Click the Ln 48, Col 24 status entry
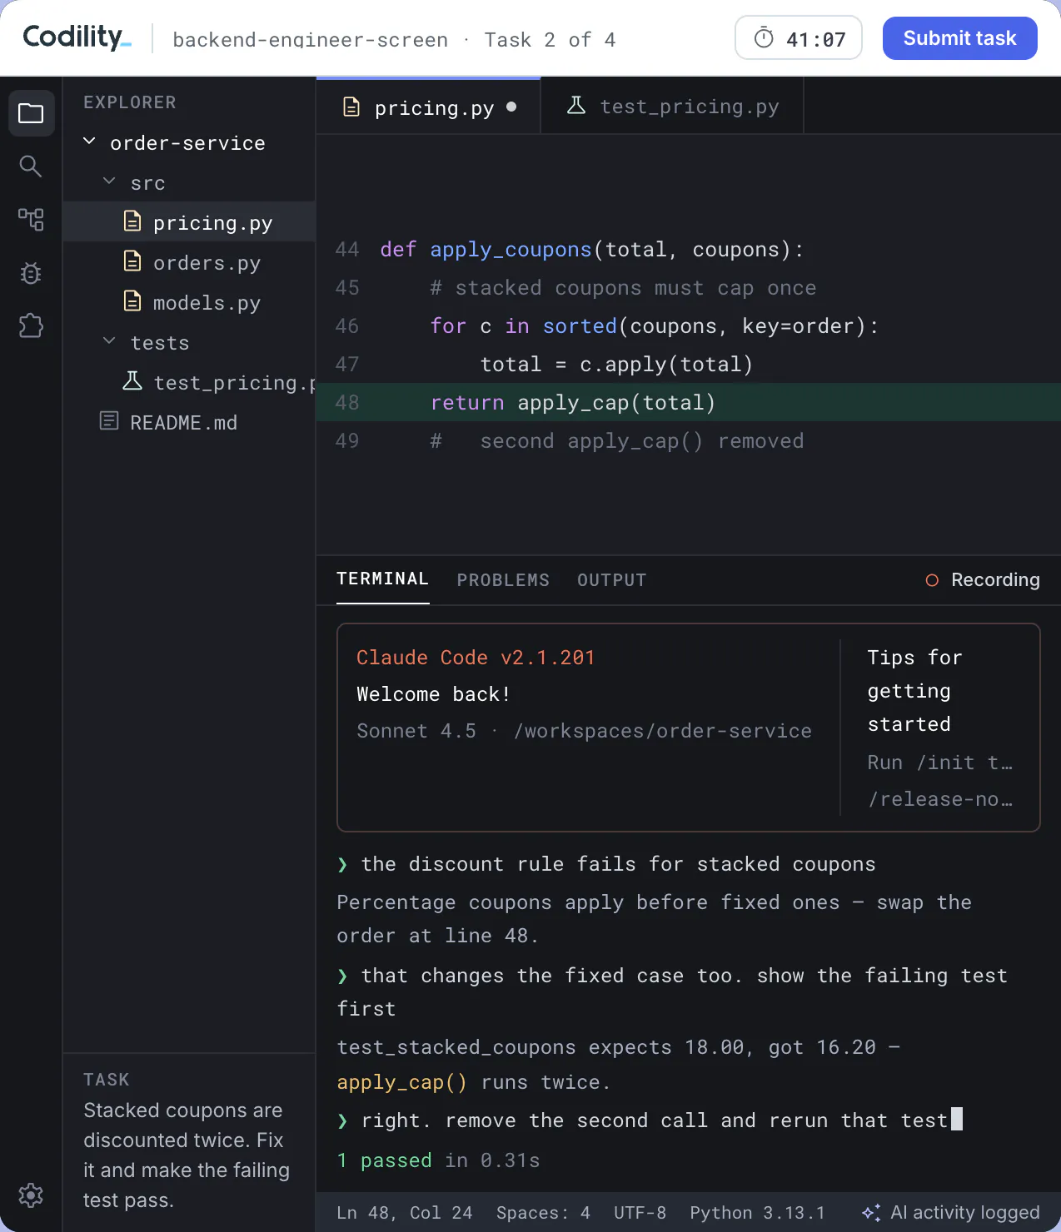1061x1232 pixels. [404, 1213]
